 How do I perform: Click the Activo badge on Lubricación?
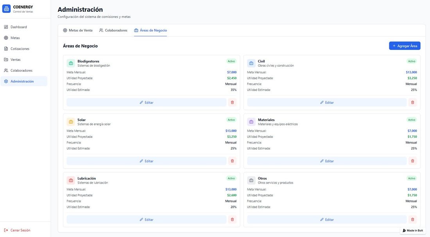pyautogui.click(x=231, y=178)
